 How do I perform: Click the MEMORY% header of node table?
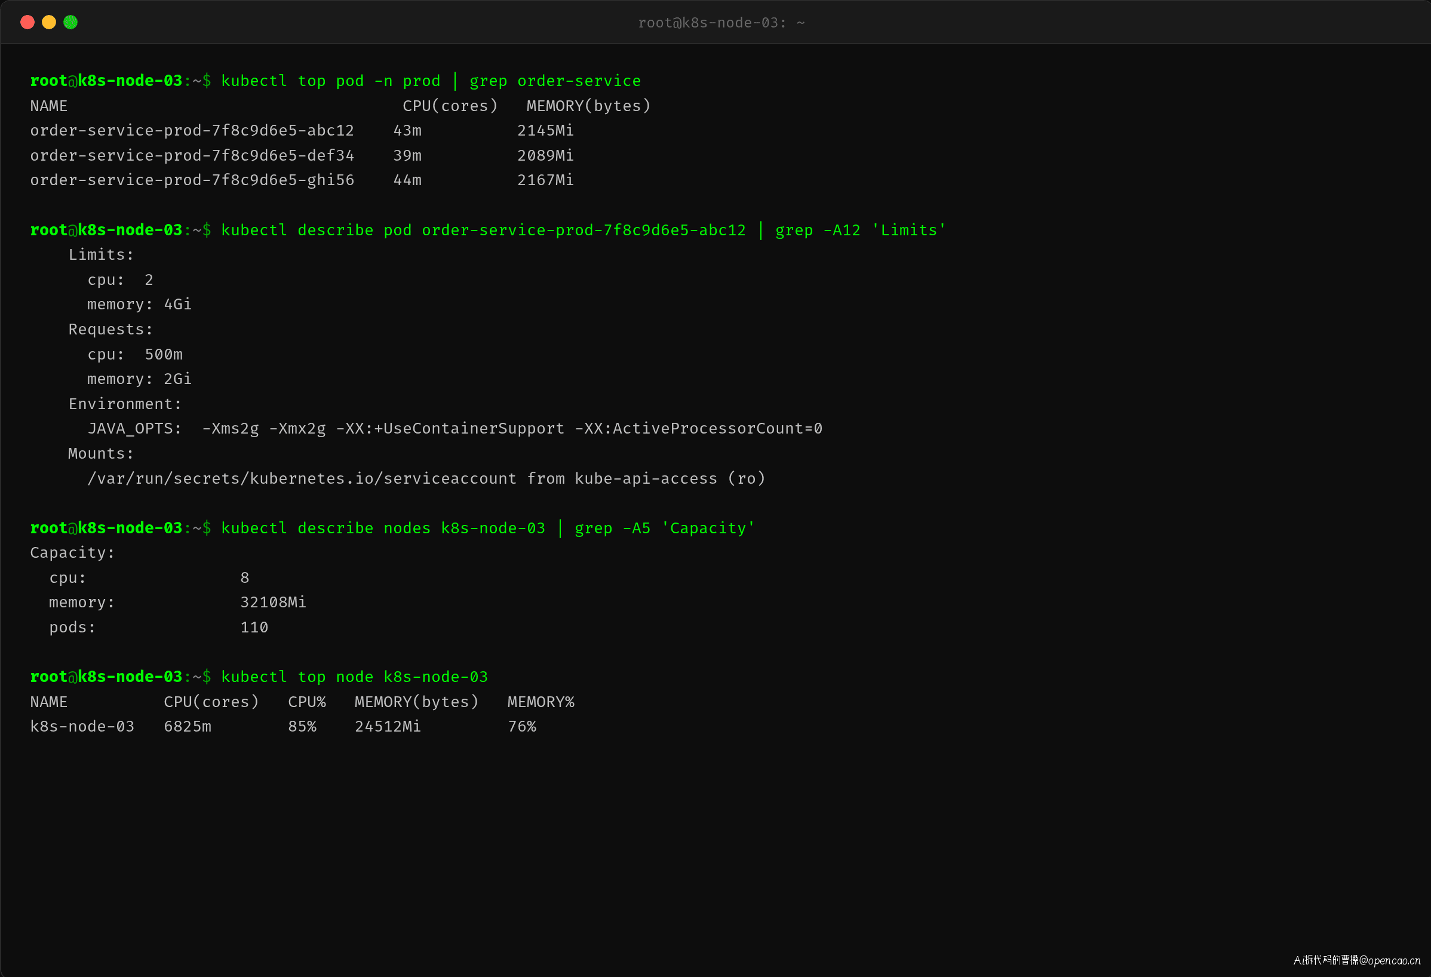(x=541, y=702)
